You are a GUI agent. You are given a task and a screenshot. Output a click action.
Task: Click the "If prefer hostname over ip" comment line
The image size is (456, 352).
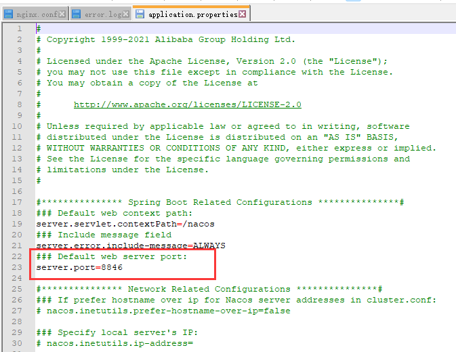point(236,300)
